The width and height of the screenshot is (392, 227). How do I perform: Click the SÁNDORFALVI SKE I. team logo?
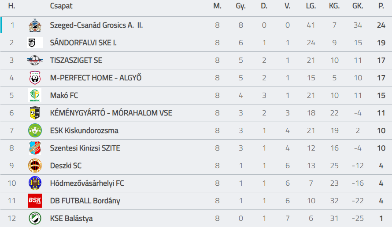35,43
